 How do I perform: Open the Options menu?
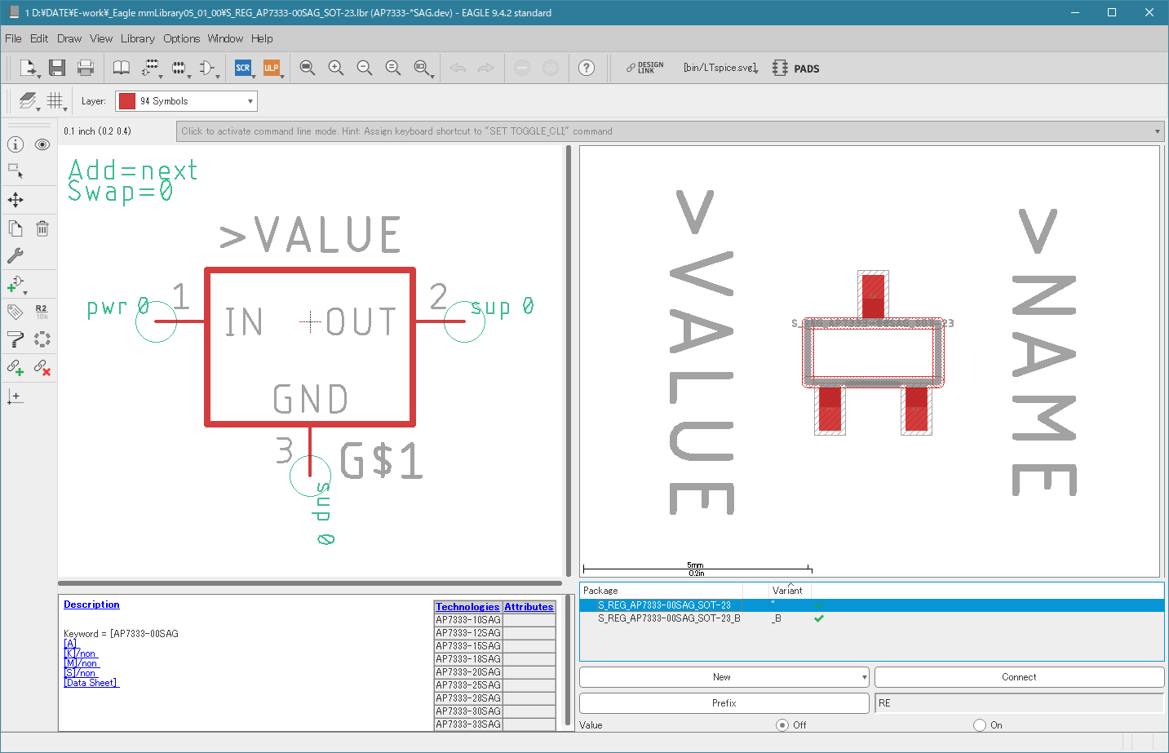pyautogui.click(x=181, y=38)
